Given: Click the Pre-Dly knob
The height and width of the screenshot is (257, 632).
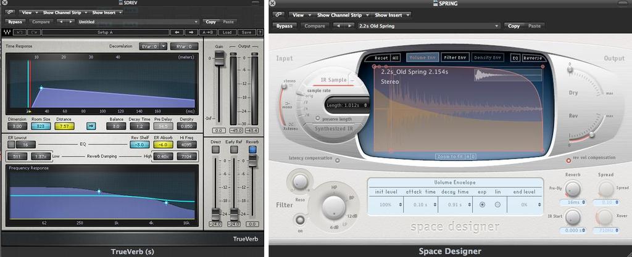Looking at the screenshot, I should (572, 189).
